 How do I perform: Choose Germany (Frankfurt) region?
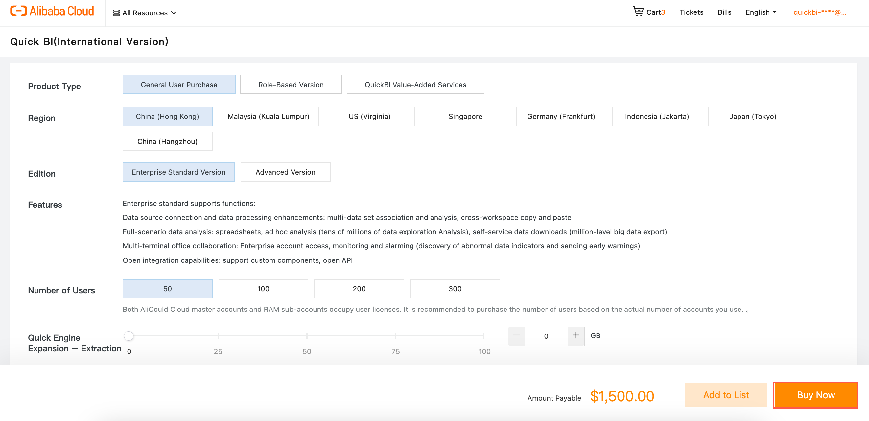pos(561,116)
